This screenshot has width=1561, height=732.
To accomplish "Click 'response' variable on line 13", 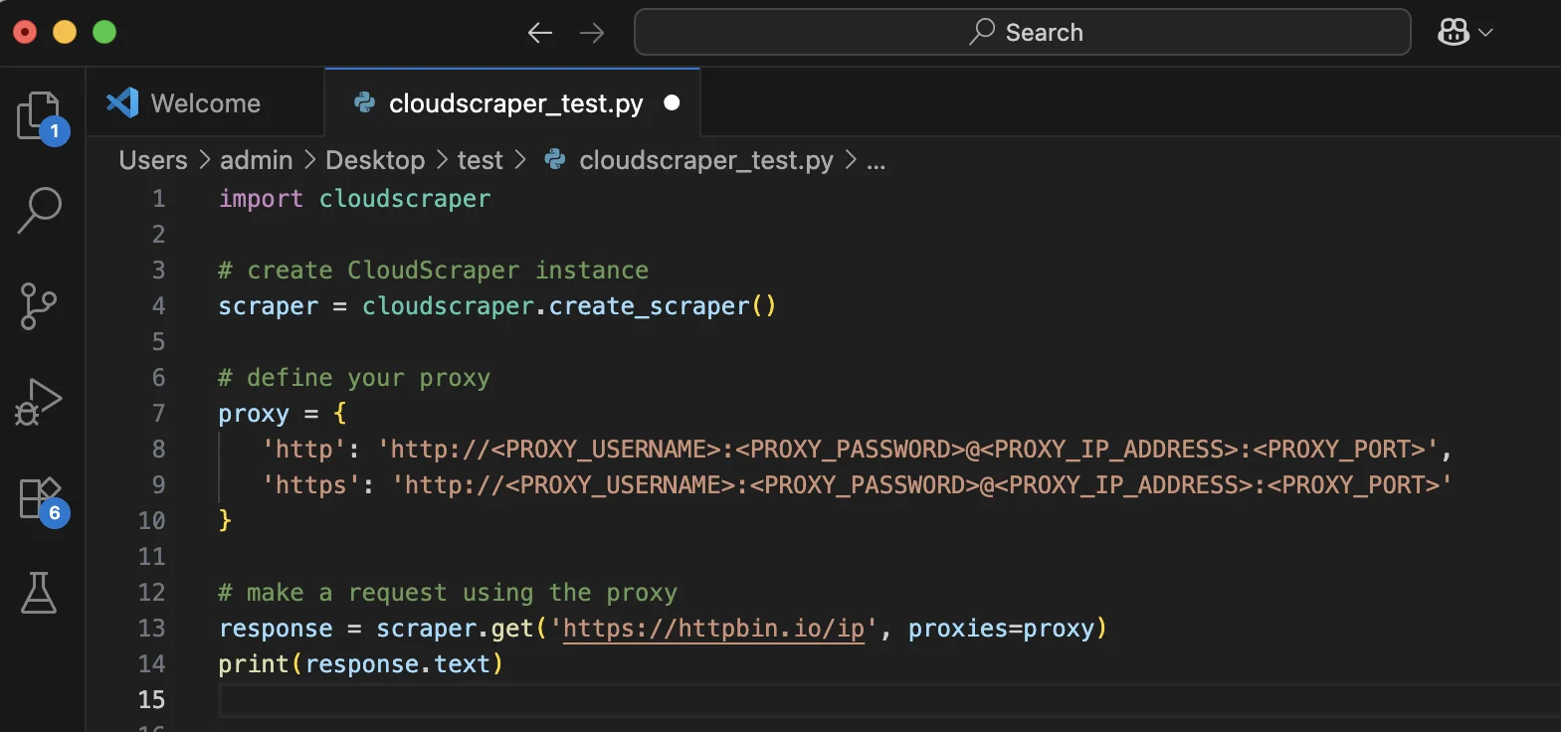I will 276,629.
